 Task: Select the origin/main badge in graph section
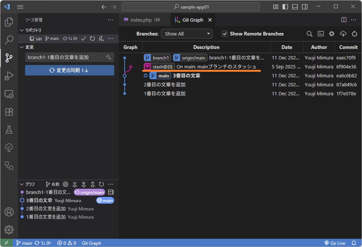pos(89,192)
